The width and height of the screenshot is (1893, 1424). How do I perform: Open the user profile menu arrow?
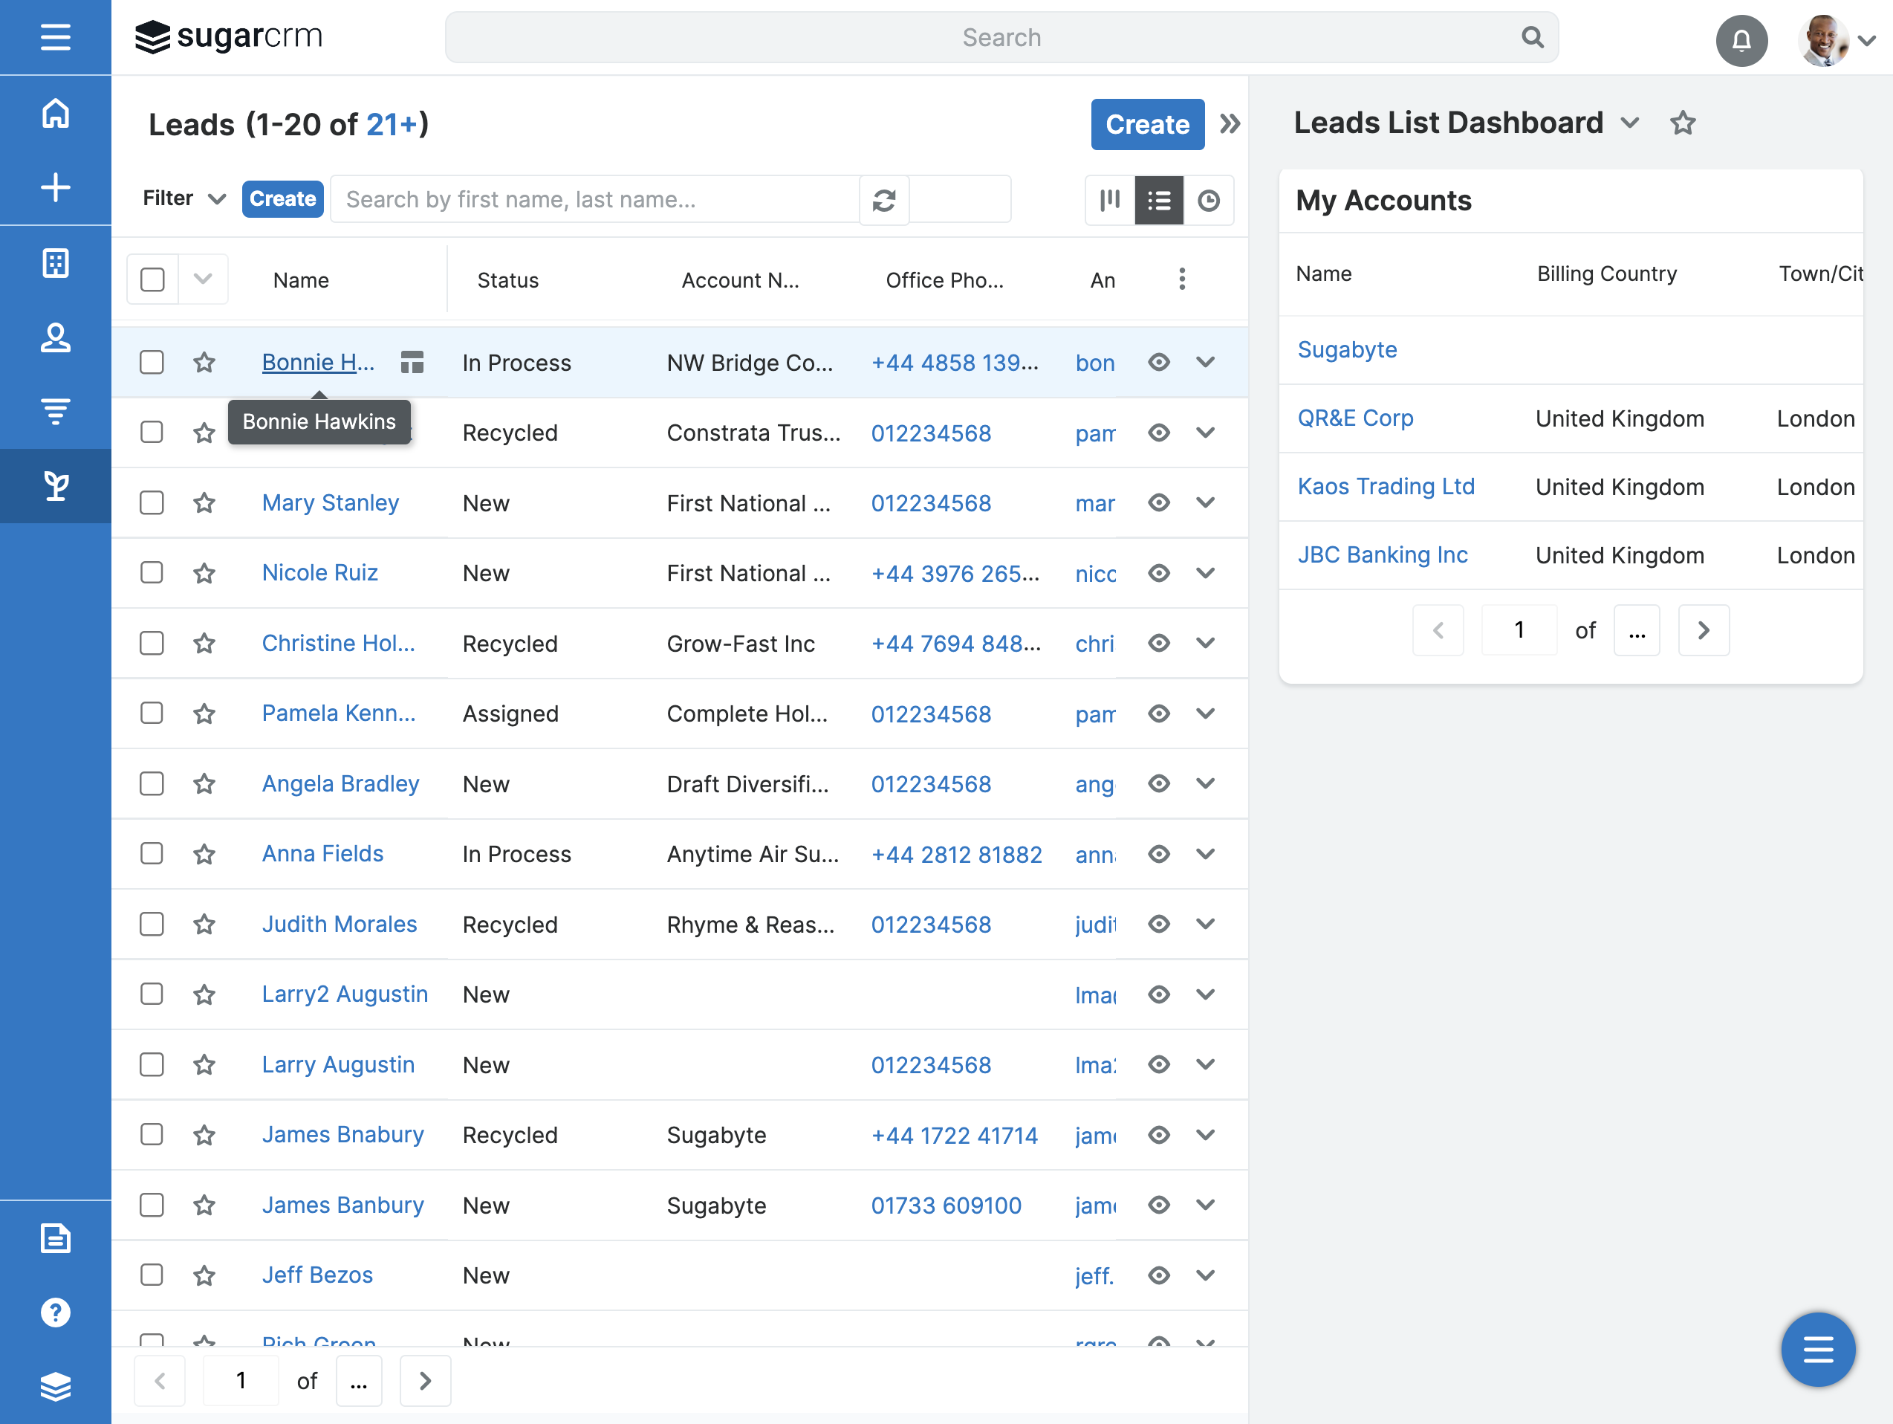[x=1867, y=40]
